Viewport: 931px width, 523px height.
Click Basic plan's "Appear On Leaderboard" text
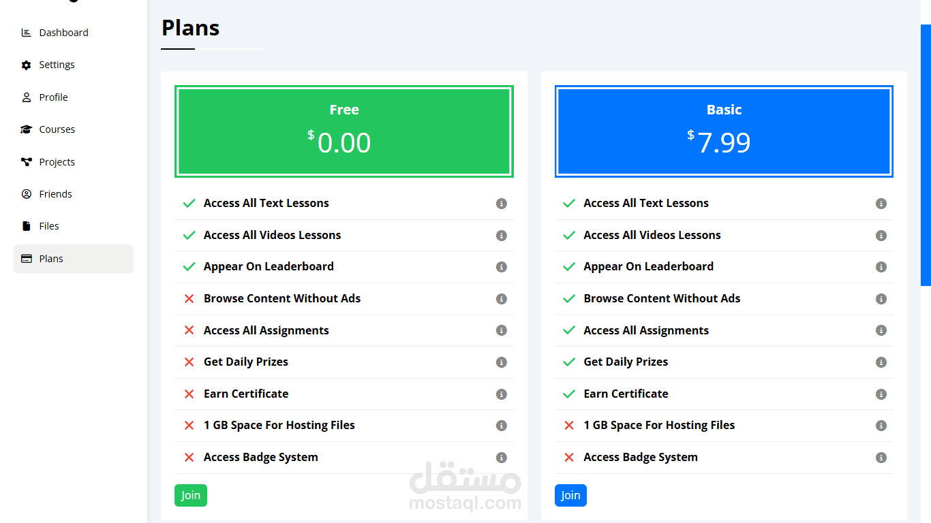pos(649,266)
